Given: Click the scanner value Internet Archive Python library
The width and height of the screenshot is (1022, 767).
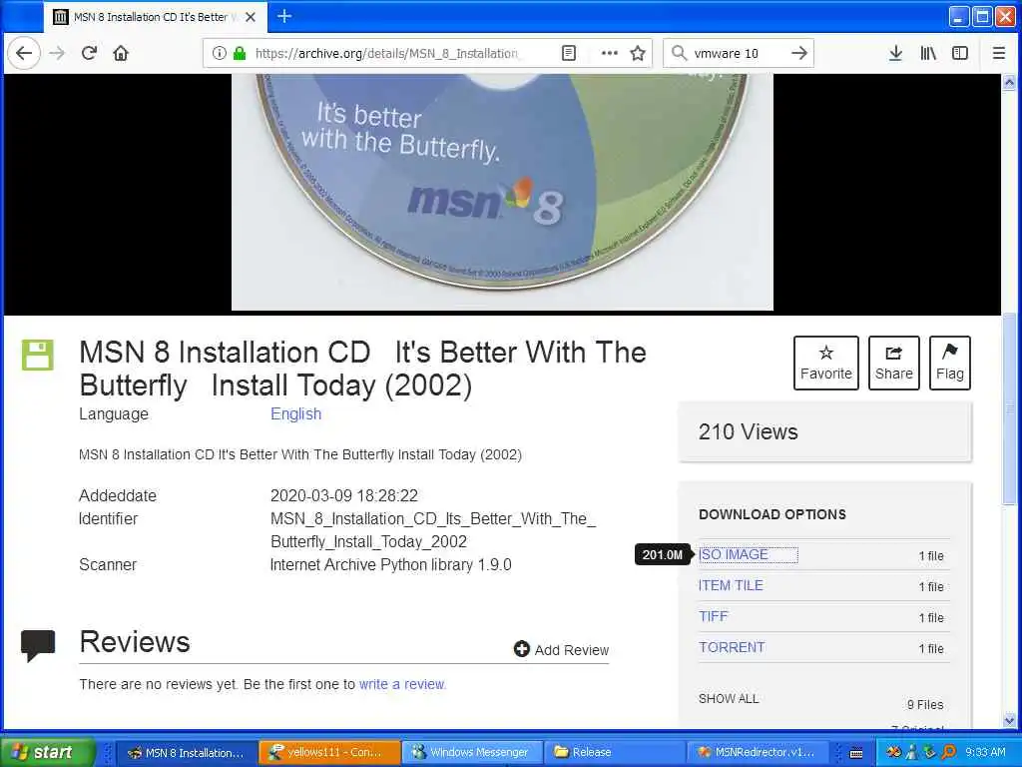Looking at the screenshot, I should (x=390, y=565).
